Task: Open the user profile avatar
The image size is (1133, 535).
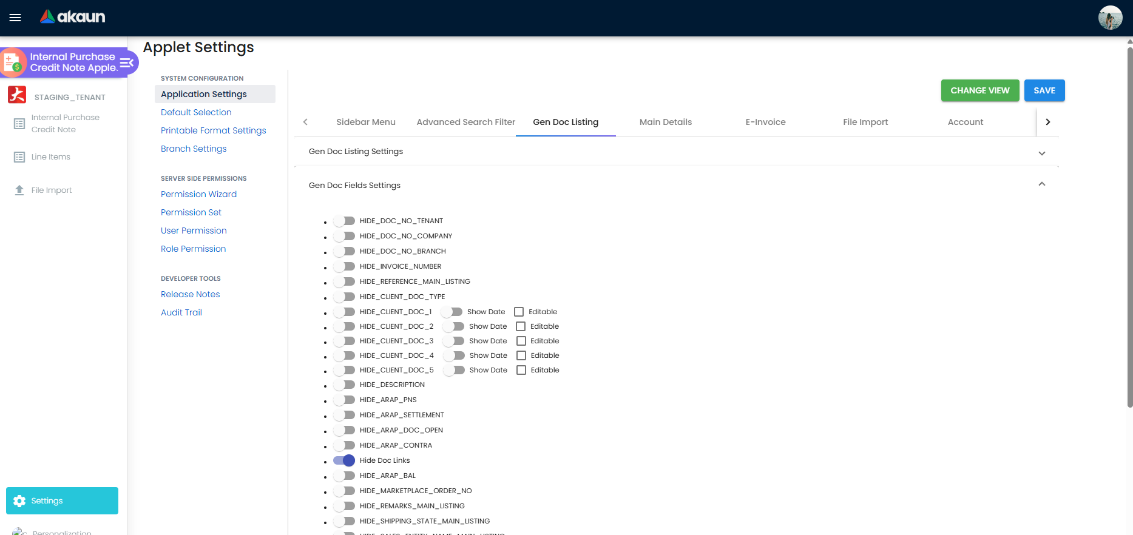Action: click(1110, 18)
